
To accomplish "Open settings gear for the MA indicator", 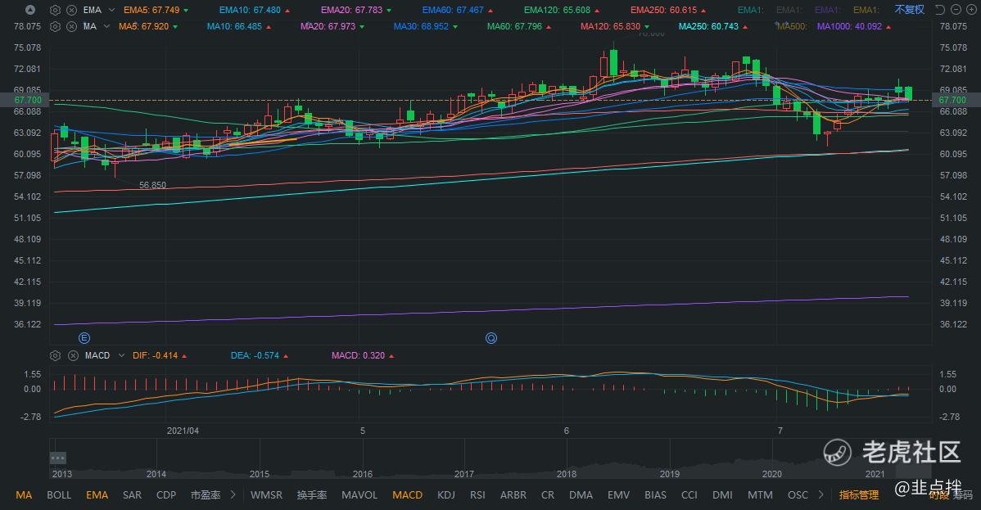I will 55,26.
